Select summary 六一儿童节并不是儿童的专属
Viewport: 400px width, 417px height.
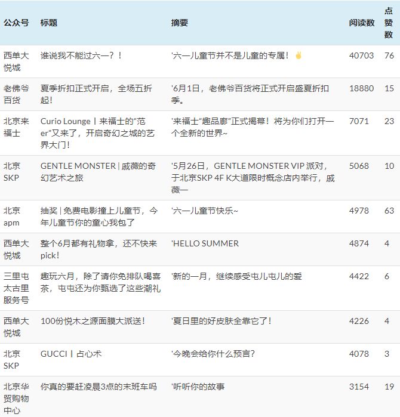[230, 55]
